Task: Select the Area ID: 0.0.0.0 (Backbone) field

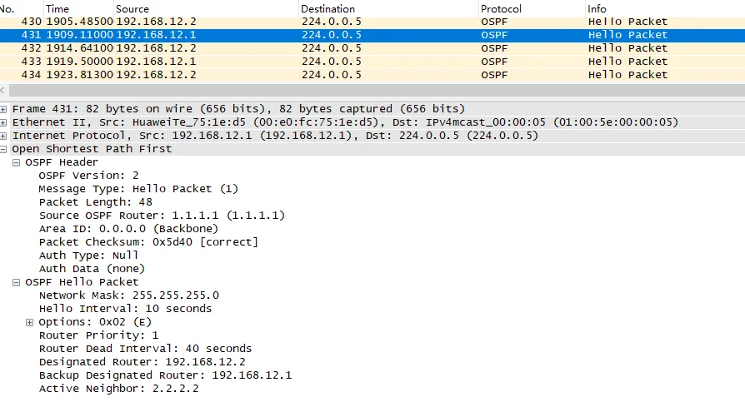Action: coord(128,229)
